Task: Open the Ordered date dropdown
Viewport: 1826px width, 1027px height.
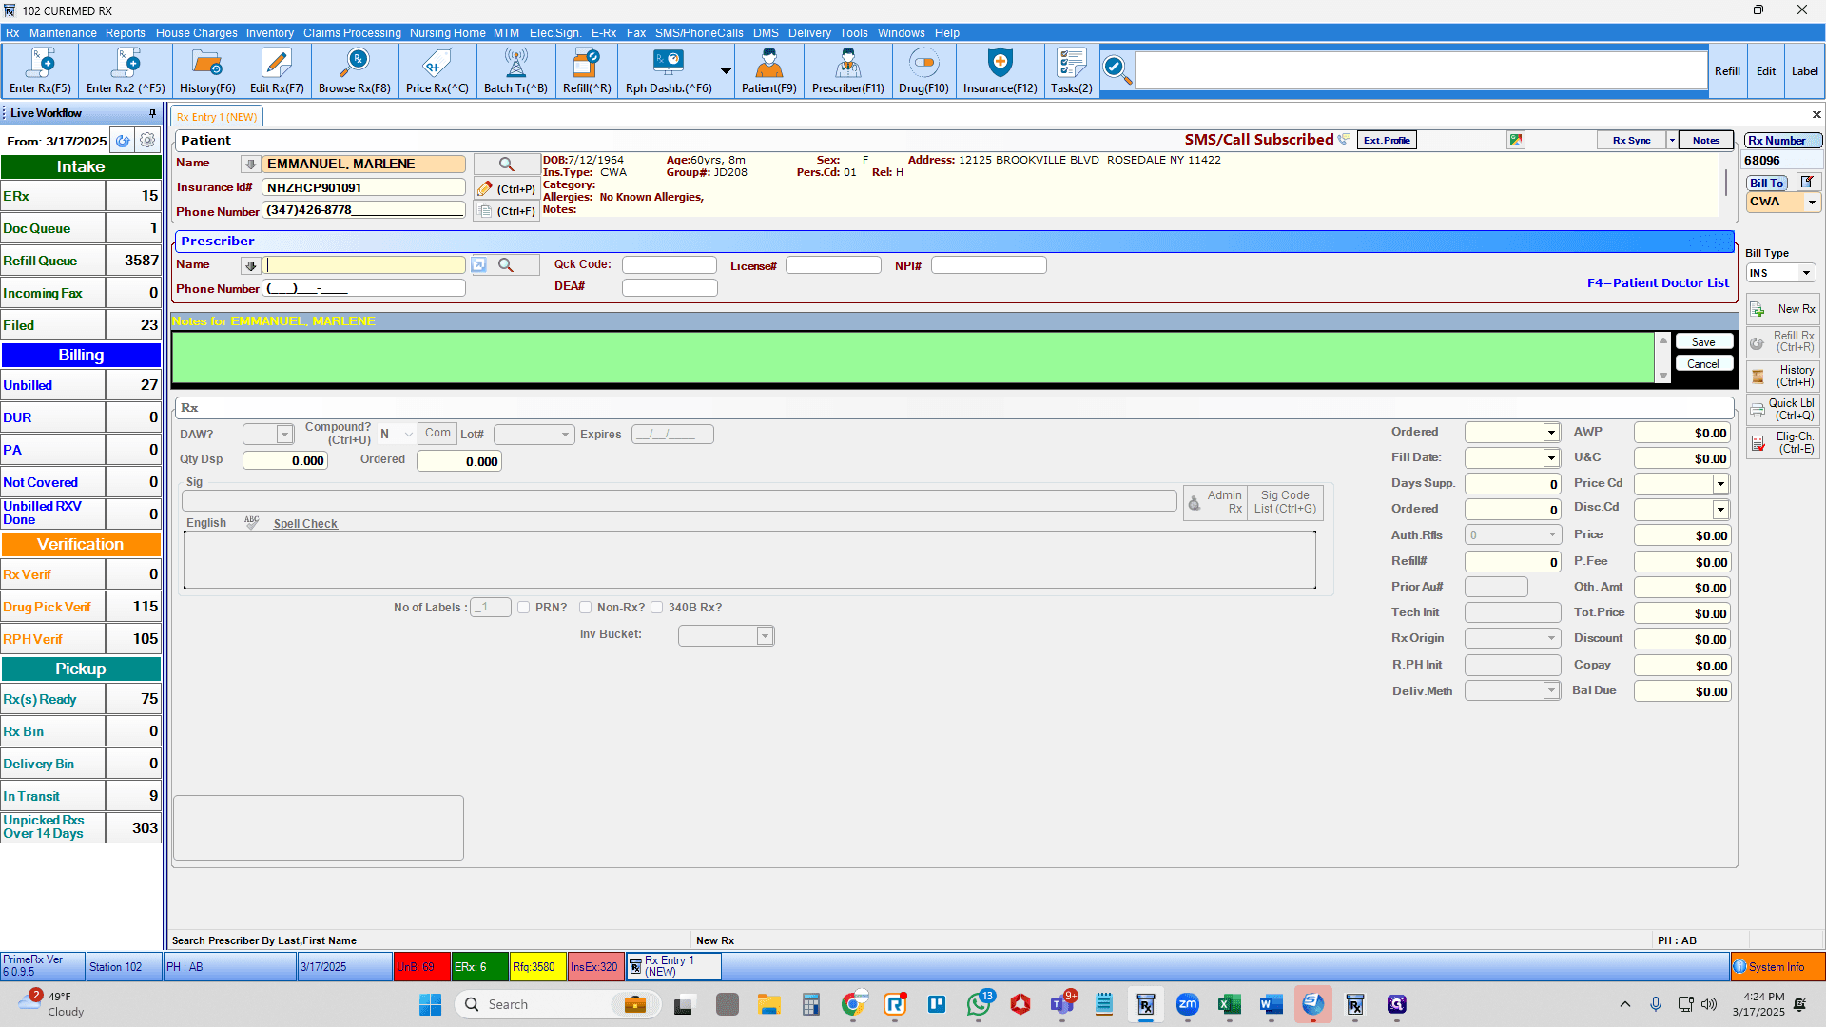Action: click(x=1551, y=433)
